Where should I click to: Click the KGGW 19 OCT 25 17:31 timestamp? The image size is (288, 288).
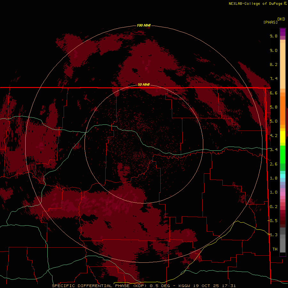[207, 286]
